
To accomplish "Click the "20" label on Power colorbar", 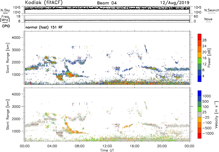I will [x=204, y=52].
